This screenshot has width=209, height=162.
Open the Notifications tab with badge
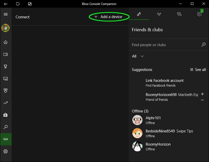199,14
